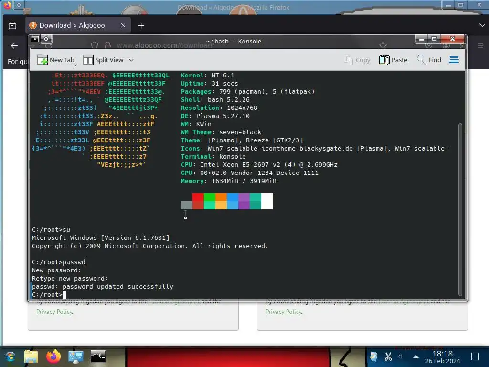Image resolution: width=489 pixels, height=367 pixels.
Task: Switch to Firefox from taskbar
Action: pyautogui.click(x=53, y=356)
